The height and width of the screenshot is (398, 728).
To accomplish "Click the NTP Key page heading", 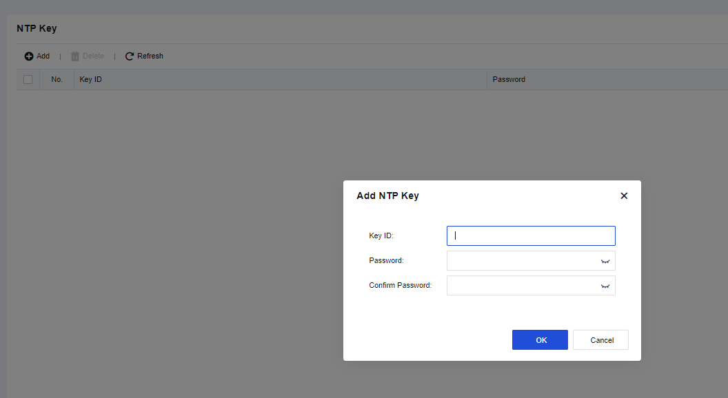I will (37, 29).
